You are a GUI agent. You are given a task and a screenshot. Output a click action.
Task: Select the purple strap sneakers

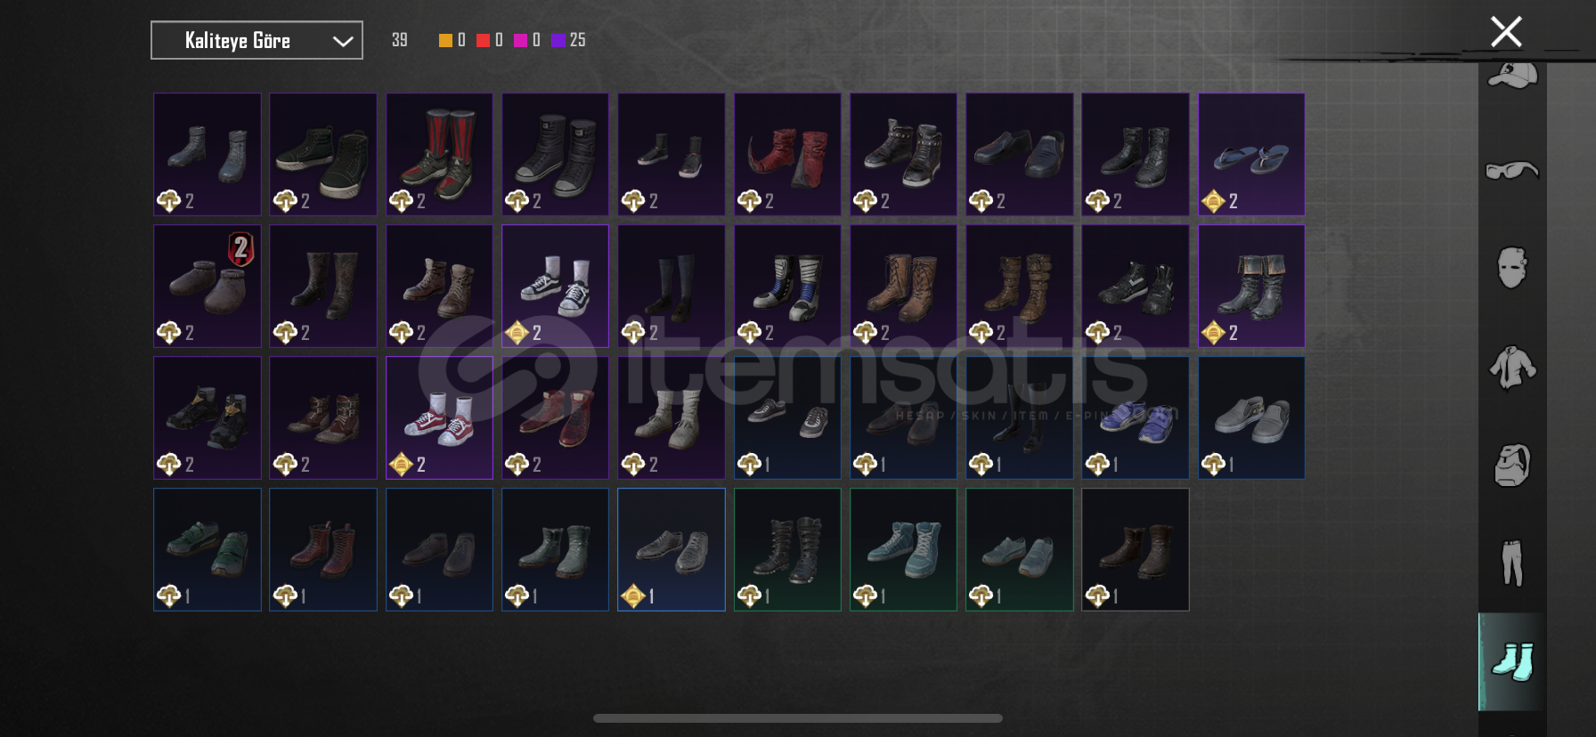click(1136, 417)
